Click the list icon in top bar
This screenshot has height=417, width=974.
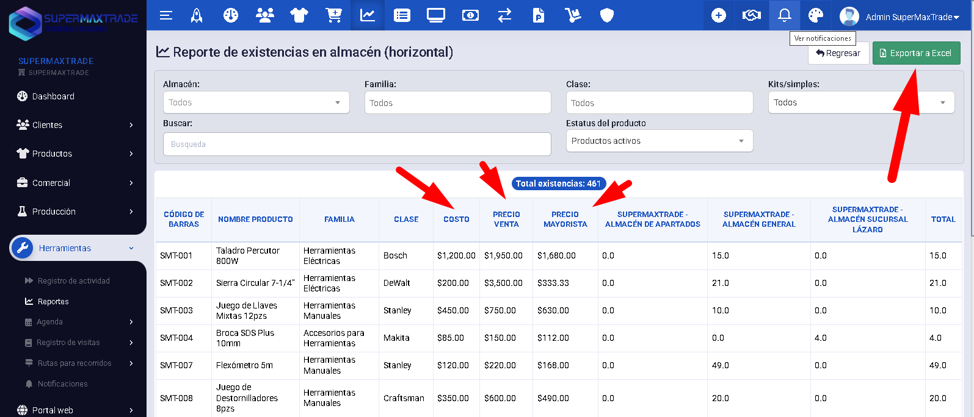402,15
